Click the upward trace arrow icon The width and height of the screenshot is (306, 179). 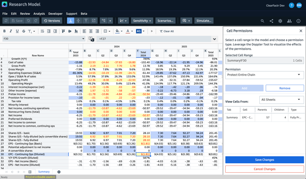pyautogui.click(x=86, y=21)
